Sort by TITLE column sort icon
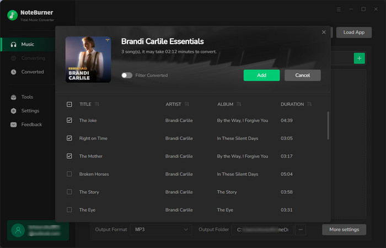 pyautogui.click(x=96, y=104)
